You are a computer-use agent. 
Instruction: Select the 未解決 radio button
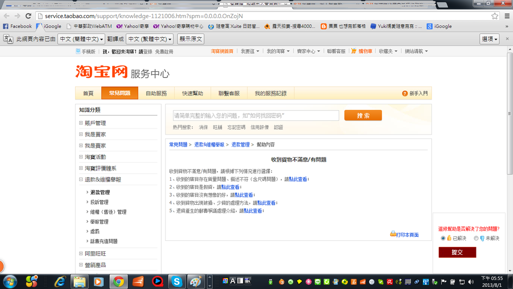476,238
